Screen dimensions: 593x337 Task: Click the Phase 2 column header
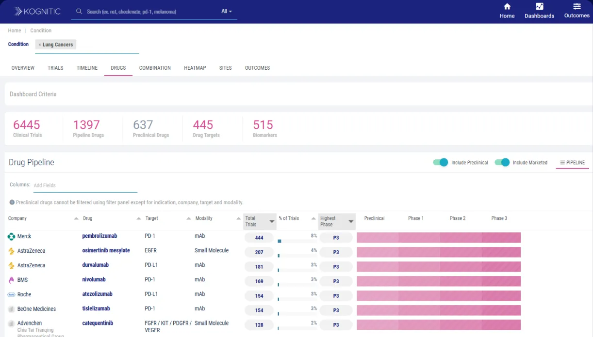coord(458,218)
